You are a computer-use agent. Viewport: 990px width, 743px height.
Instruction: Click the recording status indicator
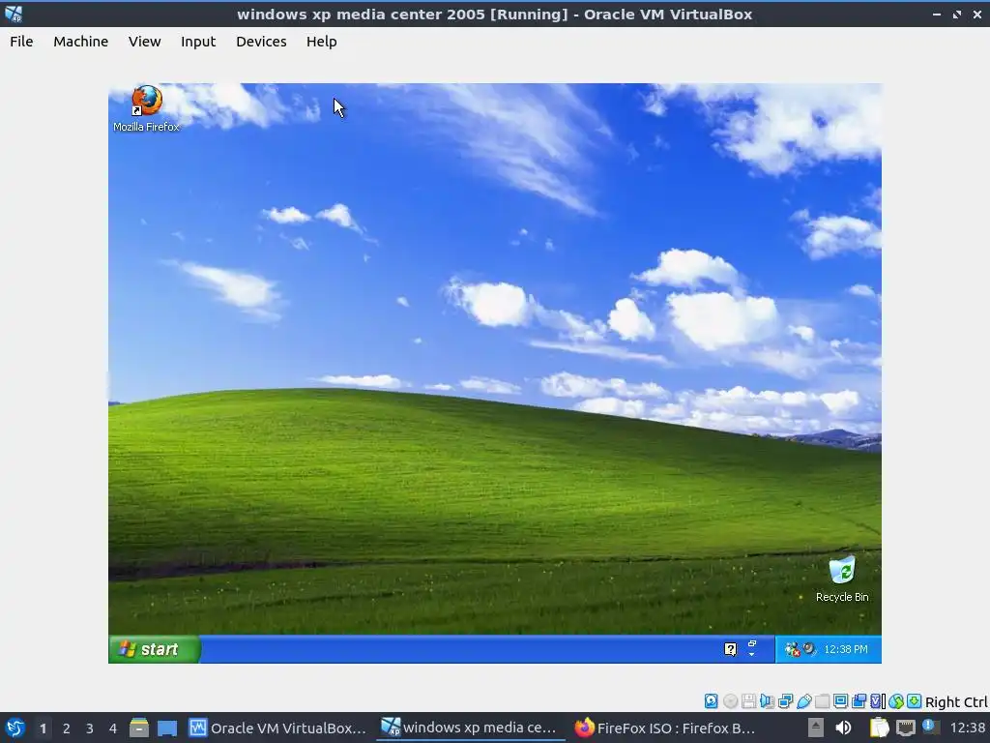coord(859,700)
